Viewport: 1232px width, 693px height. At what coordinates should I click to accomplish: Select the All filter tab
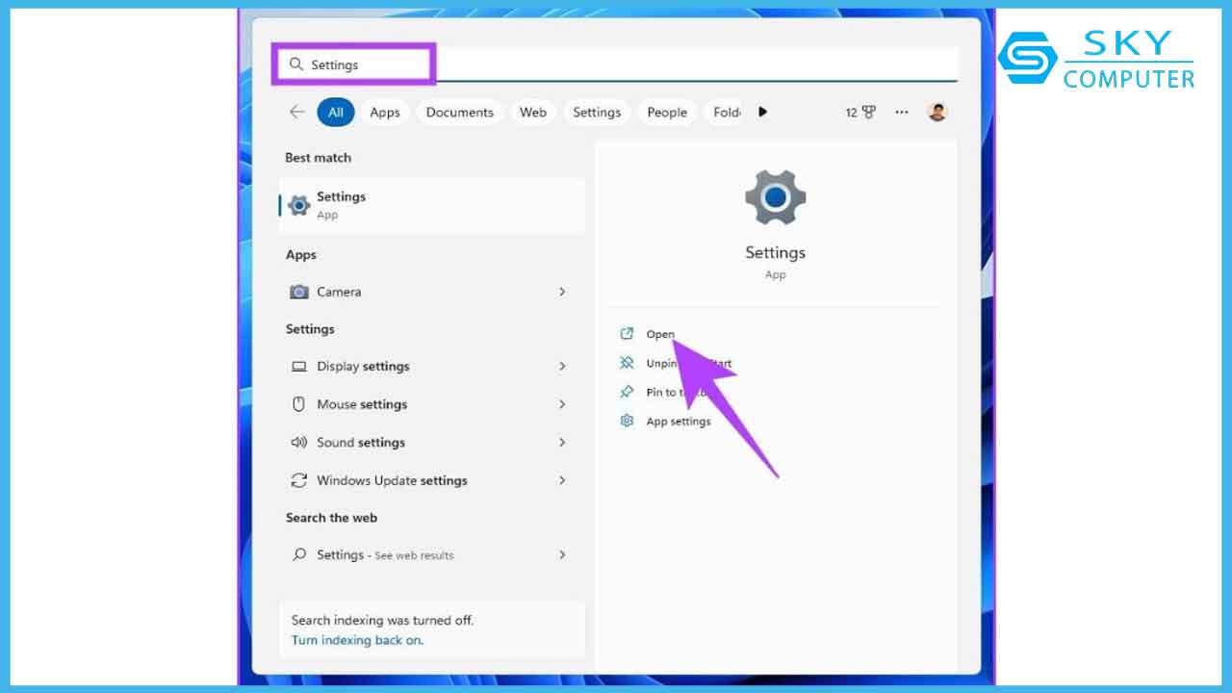click(x=336, y=112)
